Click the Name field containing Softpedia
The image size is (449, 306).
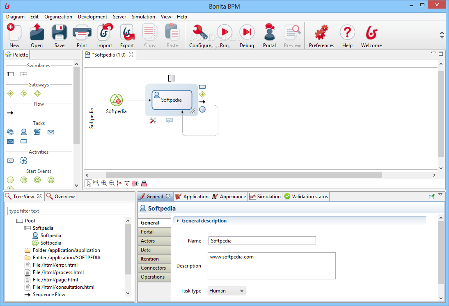click(x=262, y=240)
